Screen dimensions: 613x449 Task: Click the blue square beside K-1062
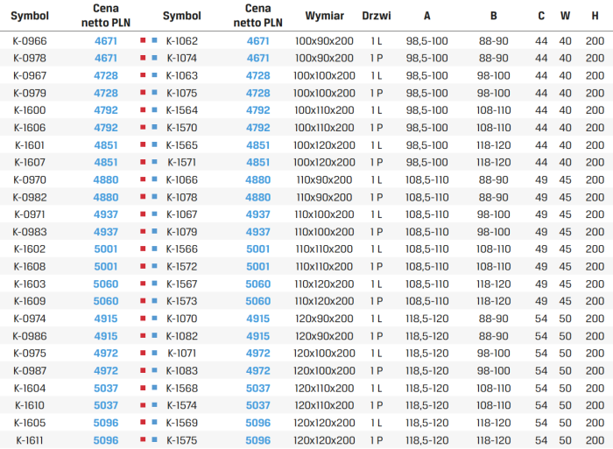point(154,40)
